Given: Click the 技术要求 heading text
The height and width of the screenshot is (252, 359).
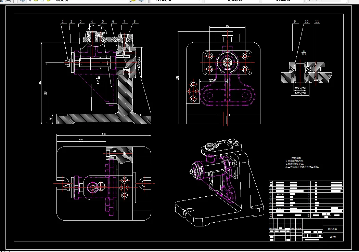Looking at the screenshot, I should click(x=296, y=158).
